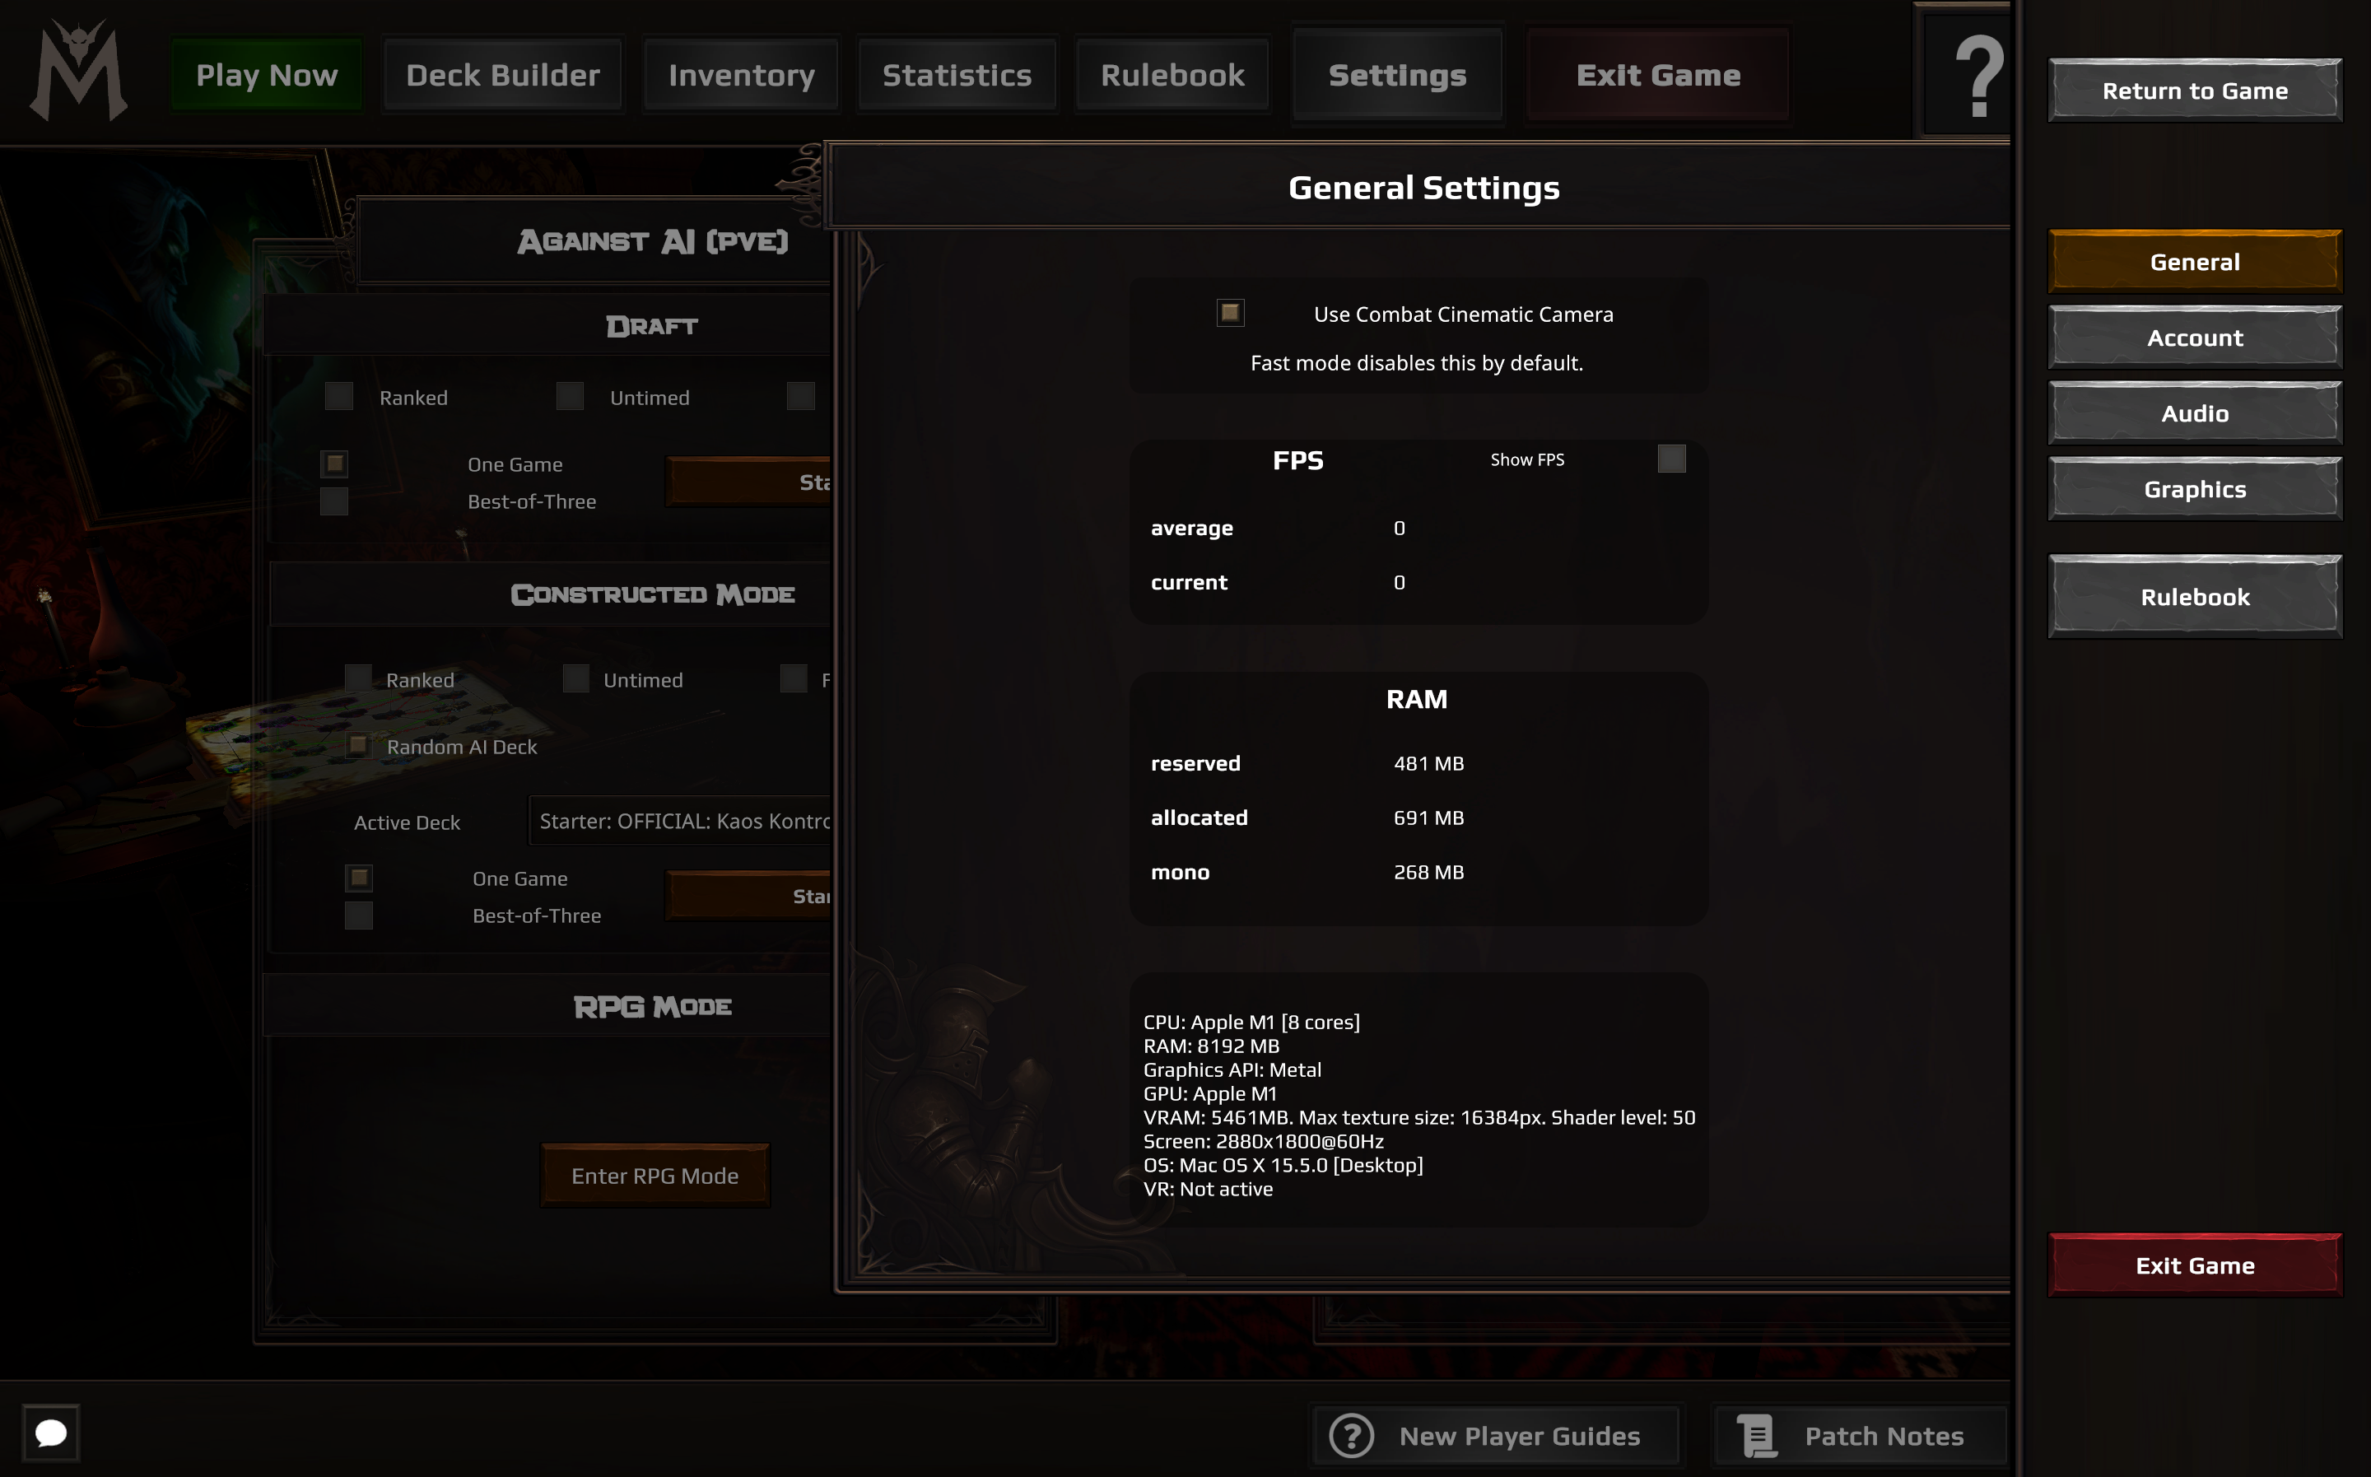Enable the Show FPS checkbox

coord(1672,458)
